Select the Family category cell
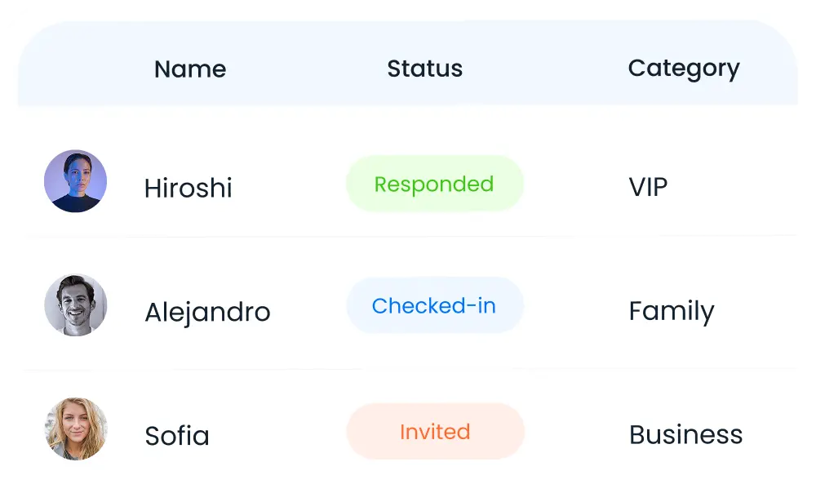The image size is (816, 502). (x=672, y=311)
